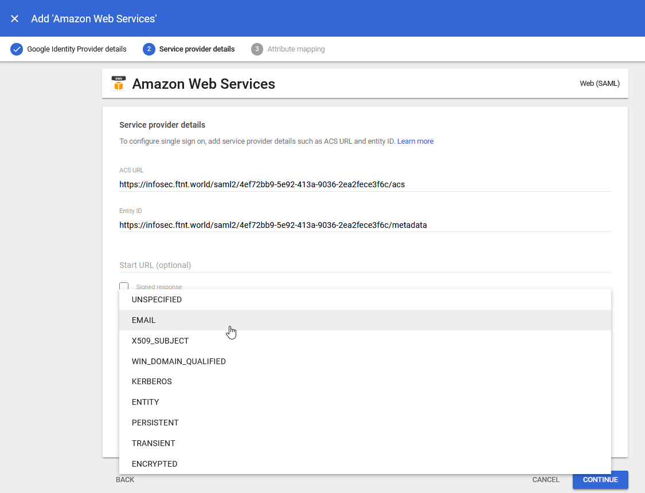645x493 pixels.
Task: Click the CANCEL button
Action: (546, 479)
